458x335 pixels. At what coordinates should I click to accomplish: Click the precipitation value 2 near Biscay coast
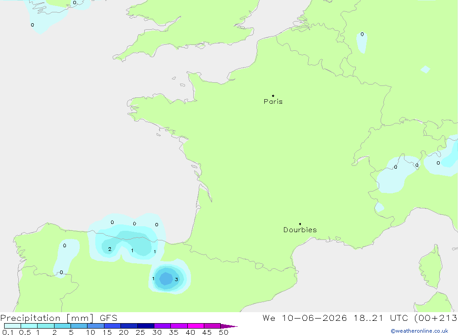[x=110, y=249]
